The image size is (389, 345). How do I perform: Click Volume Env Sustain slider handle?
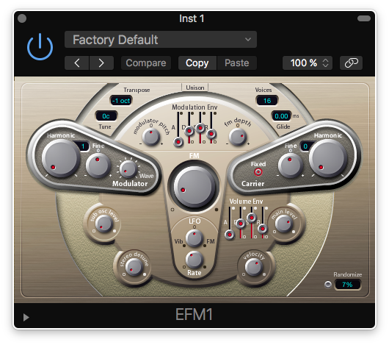[x=252, y=218]
